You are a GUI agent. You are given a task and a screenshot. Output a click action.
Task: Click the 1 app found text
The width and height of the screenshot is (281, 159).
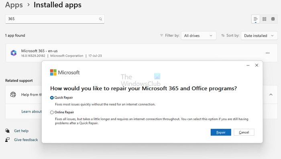click(15, 35)
